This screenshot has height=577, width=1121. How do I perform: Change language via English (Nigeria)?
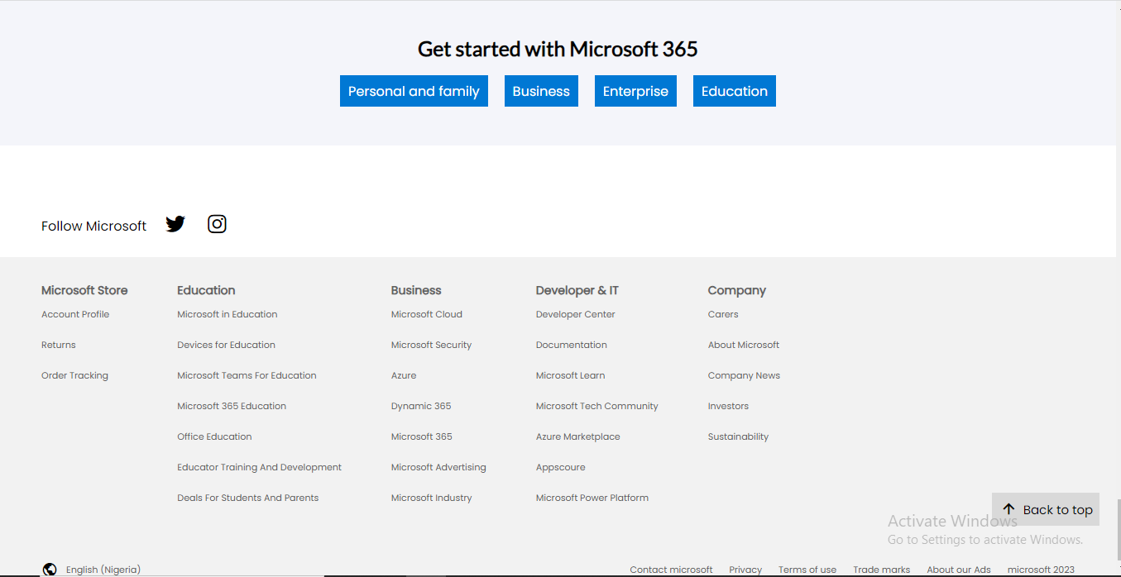coord(103,570)
